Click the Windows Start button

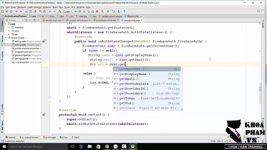pyautogui.click(x=4, y=147)
